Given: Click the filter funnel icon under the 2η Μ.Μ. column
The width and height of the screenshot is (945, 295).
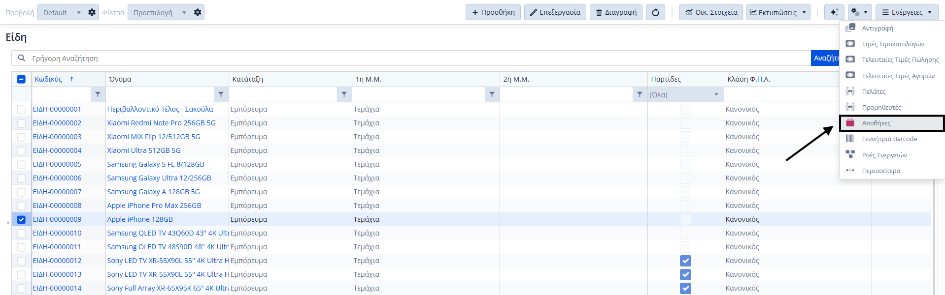Looking at the screenshot, I should coord(640,94).
